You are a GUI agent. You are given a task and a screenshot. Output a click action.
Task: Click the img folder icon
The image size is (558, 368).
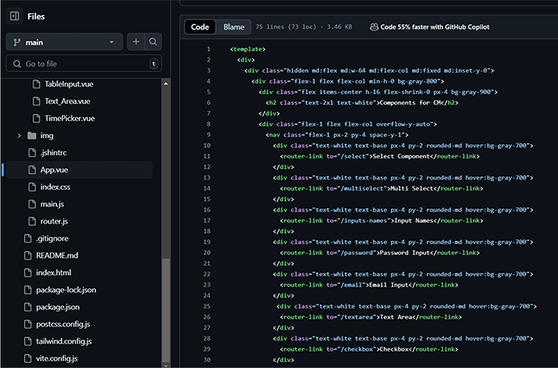32,135
